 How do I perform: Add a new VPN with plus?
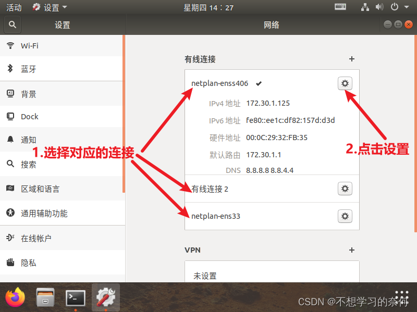pos(351,250)
